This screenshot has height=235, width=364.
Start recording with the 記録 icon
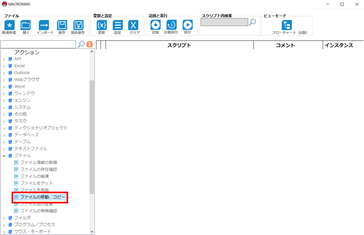pos(156,25)
